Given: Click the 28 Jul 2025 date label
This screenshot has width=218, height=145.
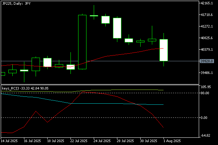Looking at the screenshot, I should (125, 141).
